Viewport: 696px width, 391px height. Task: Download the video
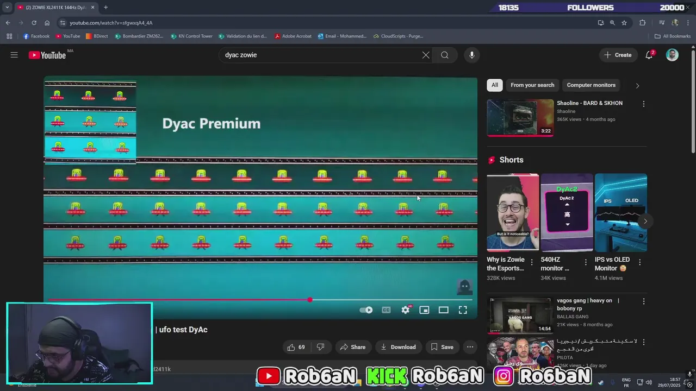[398, 347]
